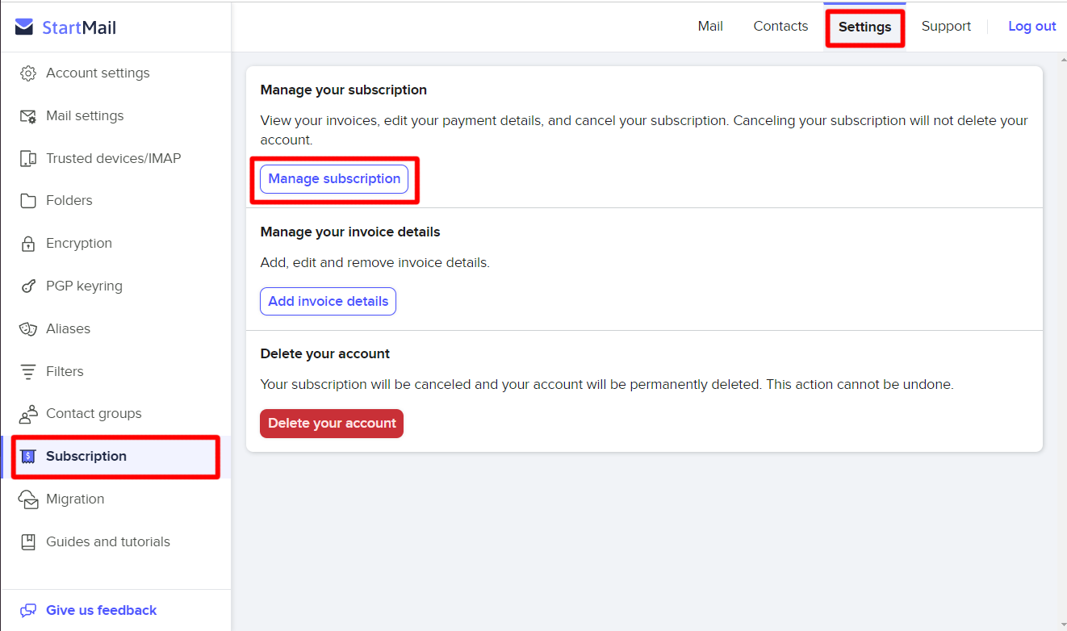Screen dimensions: 1067x631
Task: Select the Mail settings gear icon
Action: (x=28, y=115)
